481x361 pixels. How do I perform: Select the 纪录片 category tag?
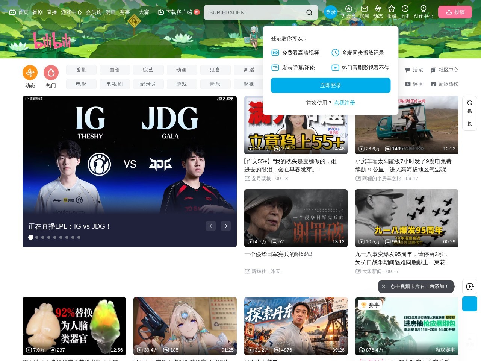point(148,84)
